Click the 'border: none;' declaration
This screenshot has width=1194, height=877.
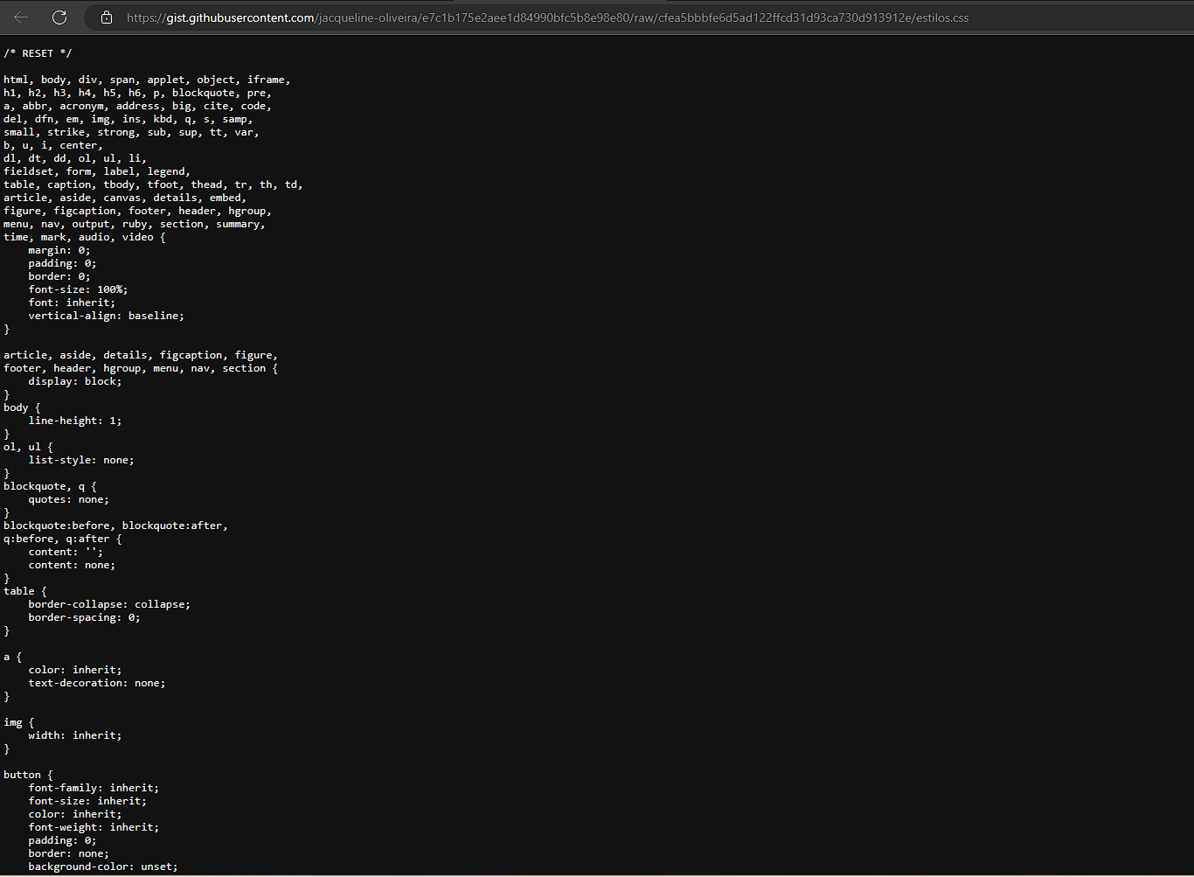point(69,853)
